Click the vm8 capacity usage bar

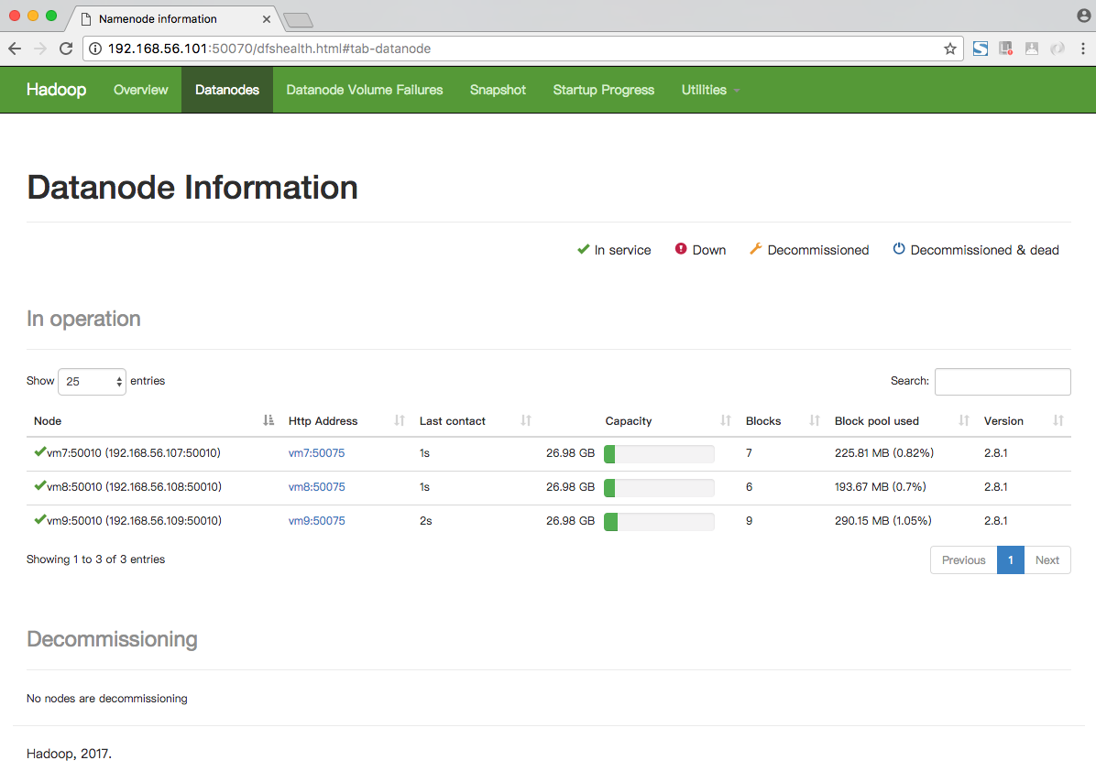659,487
